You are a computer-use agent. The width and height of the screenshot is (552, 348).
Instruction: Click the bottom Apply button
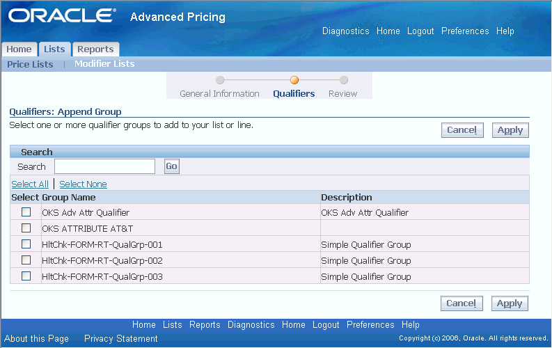(x=510, y=303)
